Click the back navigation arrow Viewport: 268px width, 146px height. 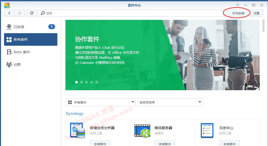coord(9,13)
